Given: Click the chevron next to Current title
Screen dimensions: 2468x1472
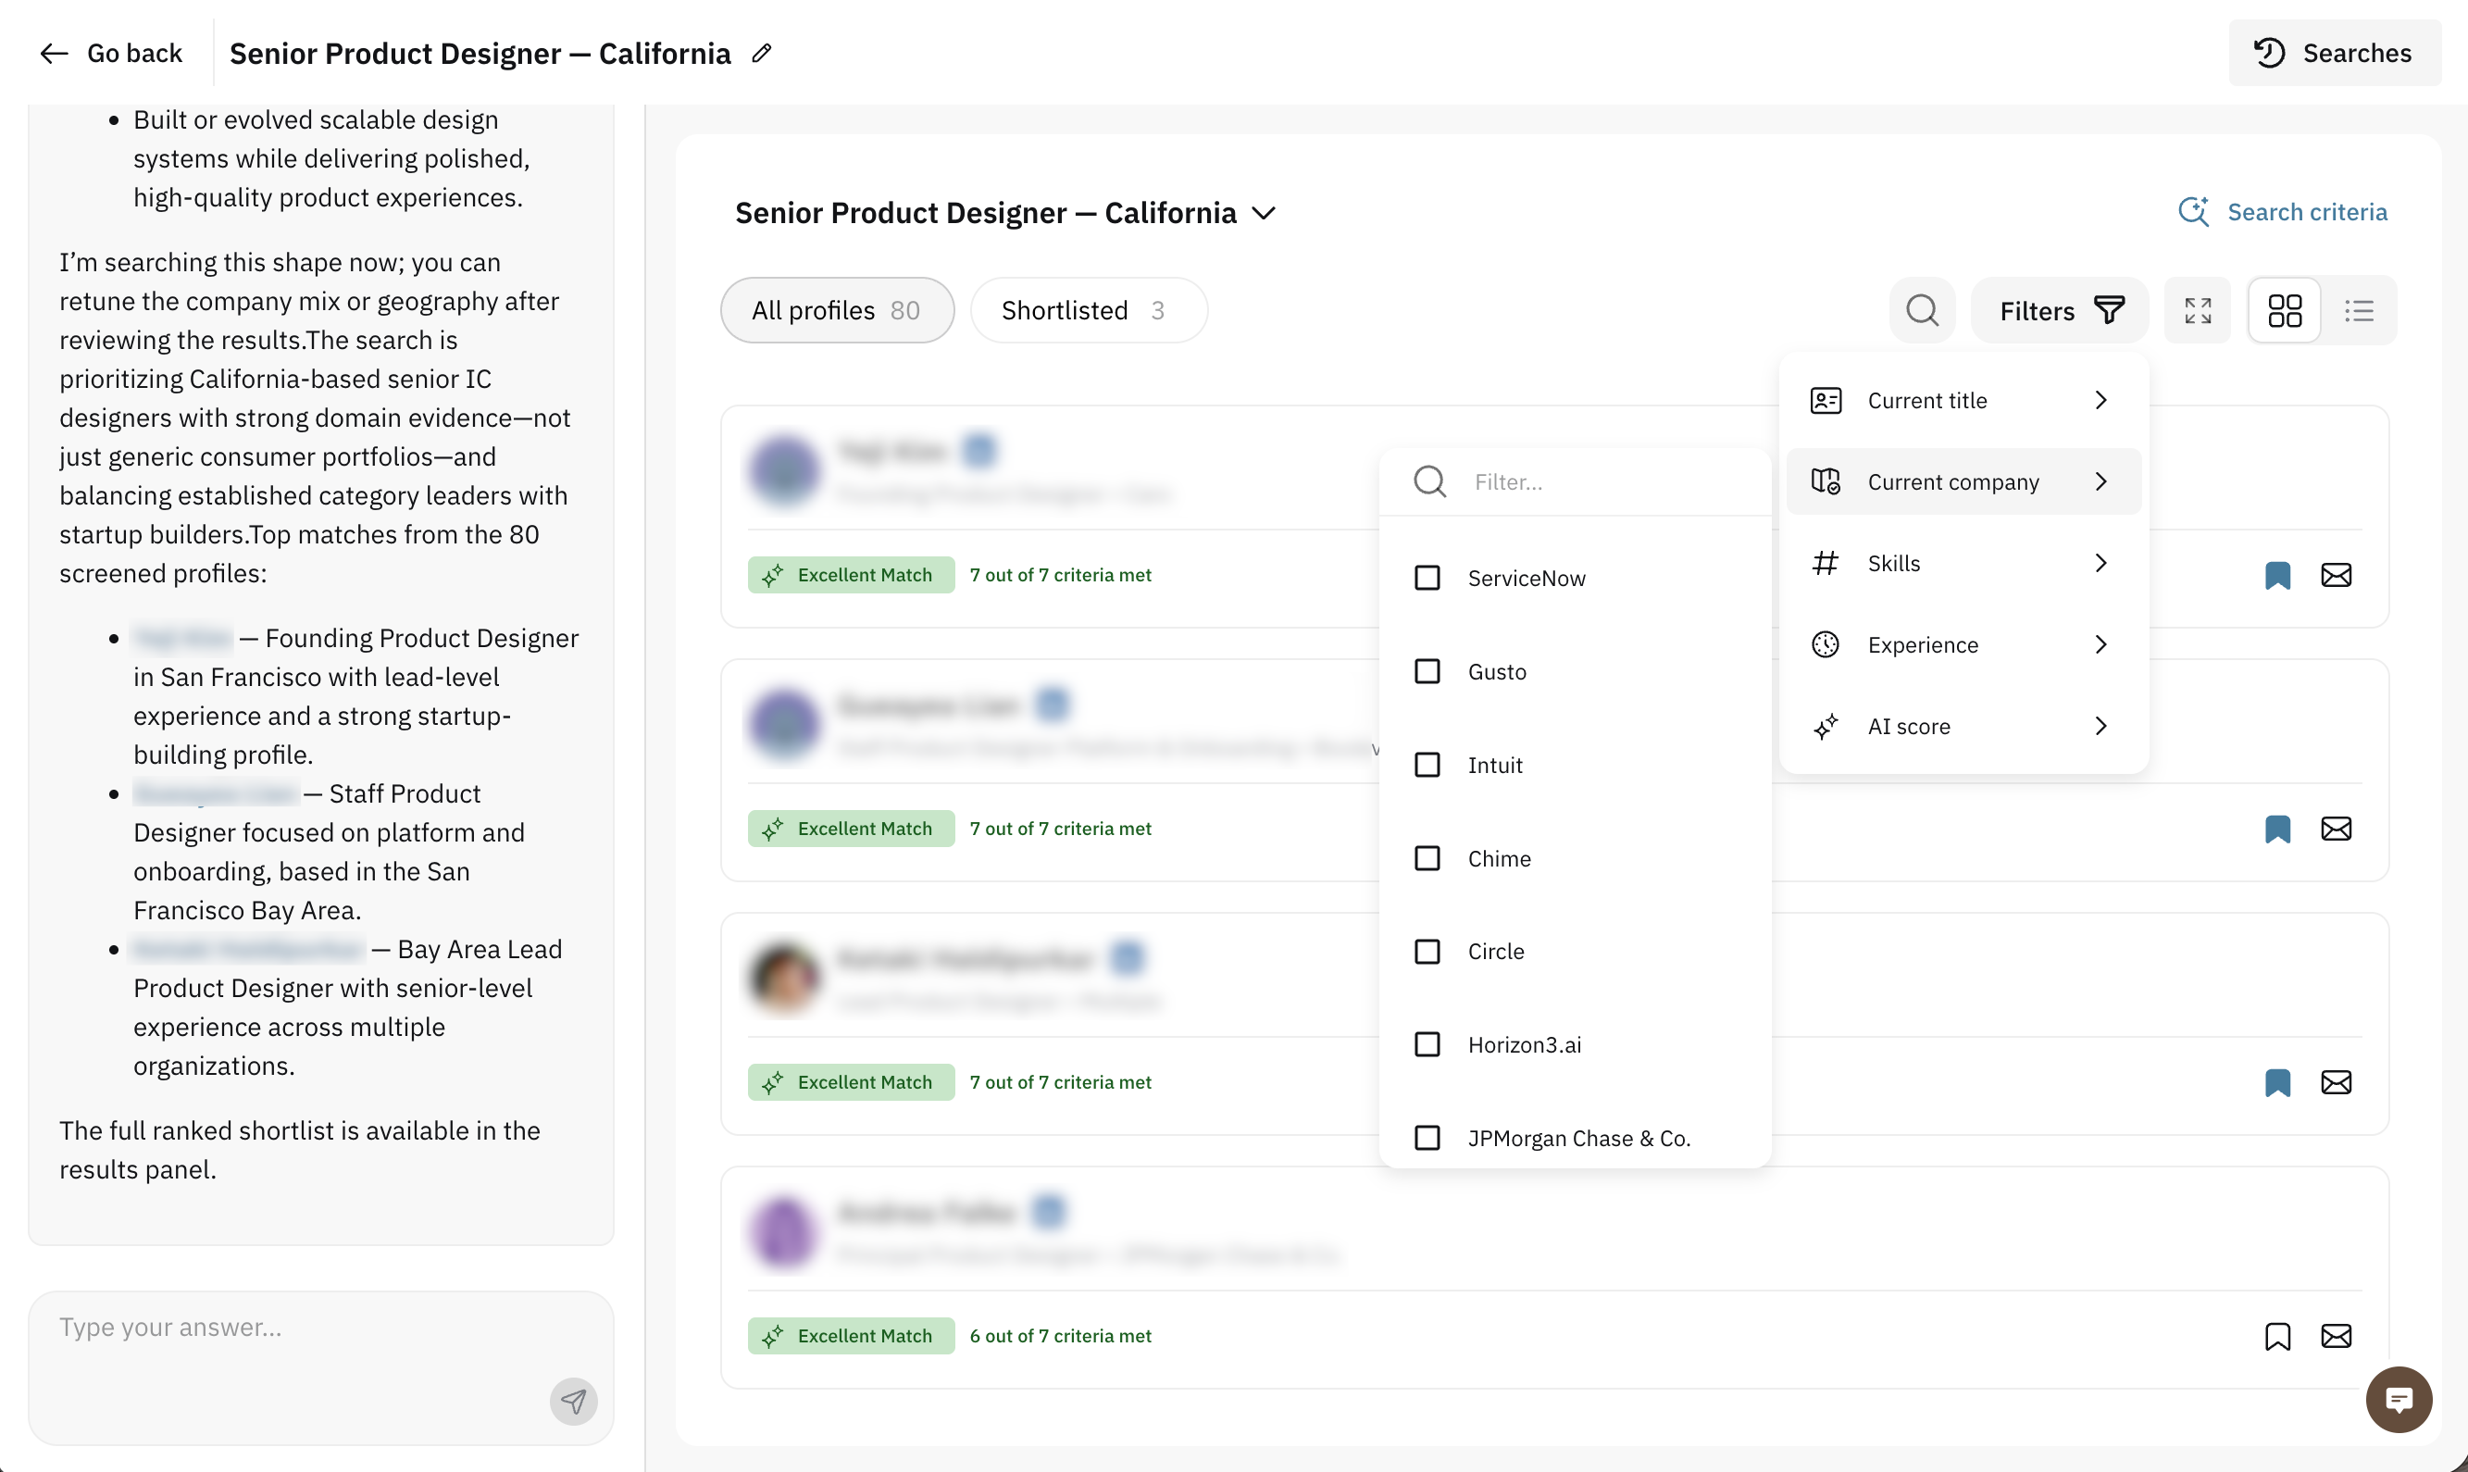Looking at the screenshot, I should coord(2101,401).
